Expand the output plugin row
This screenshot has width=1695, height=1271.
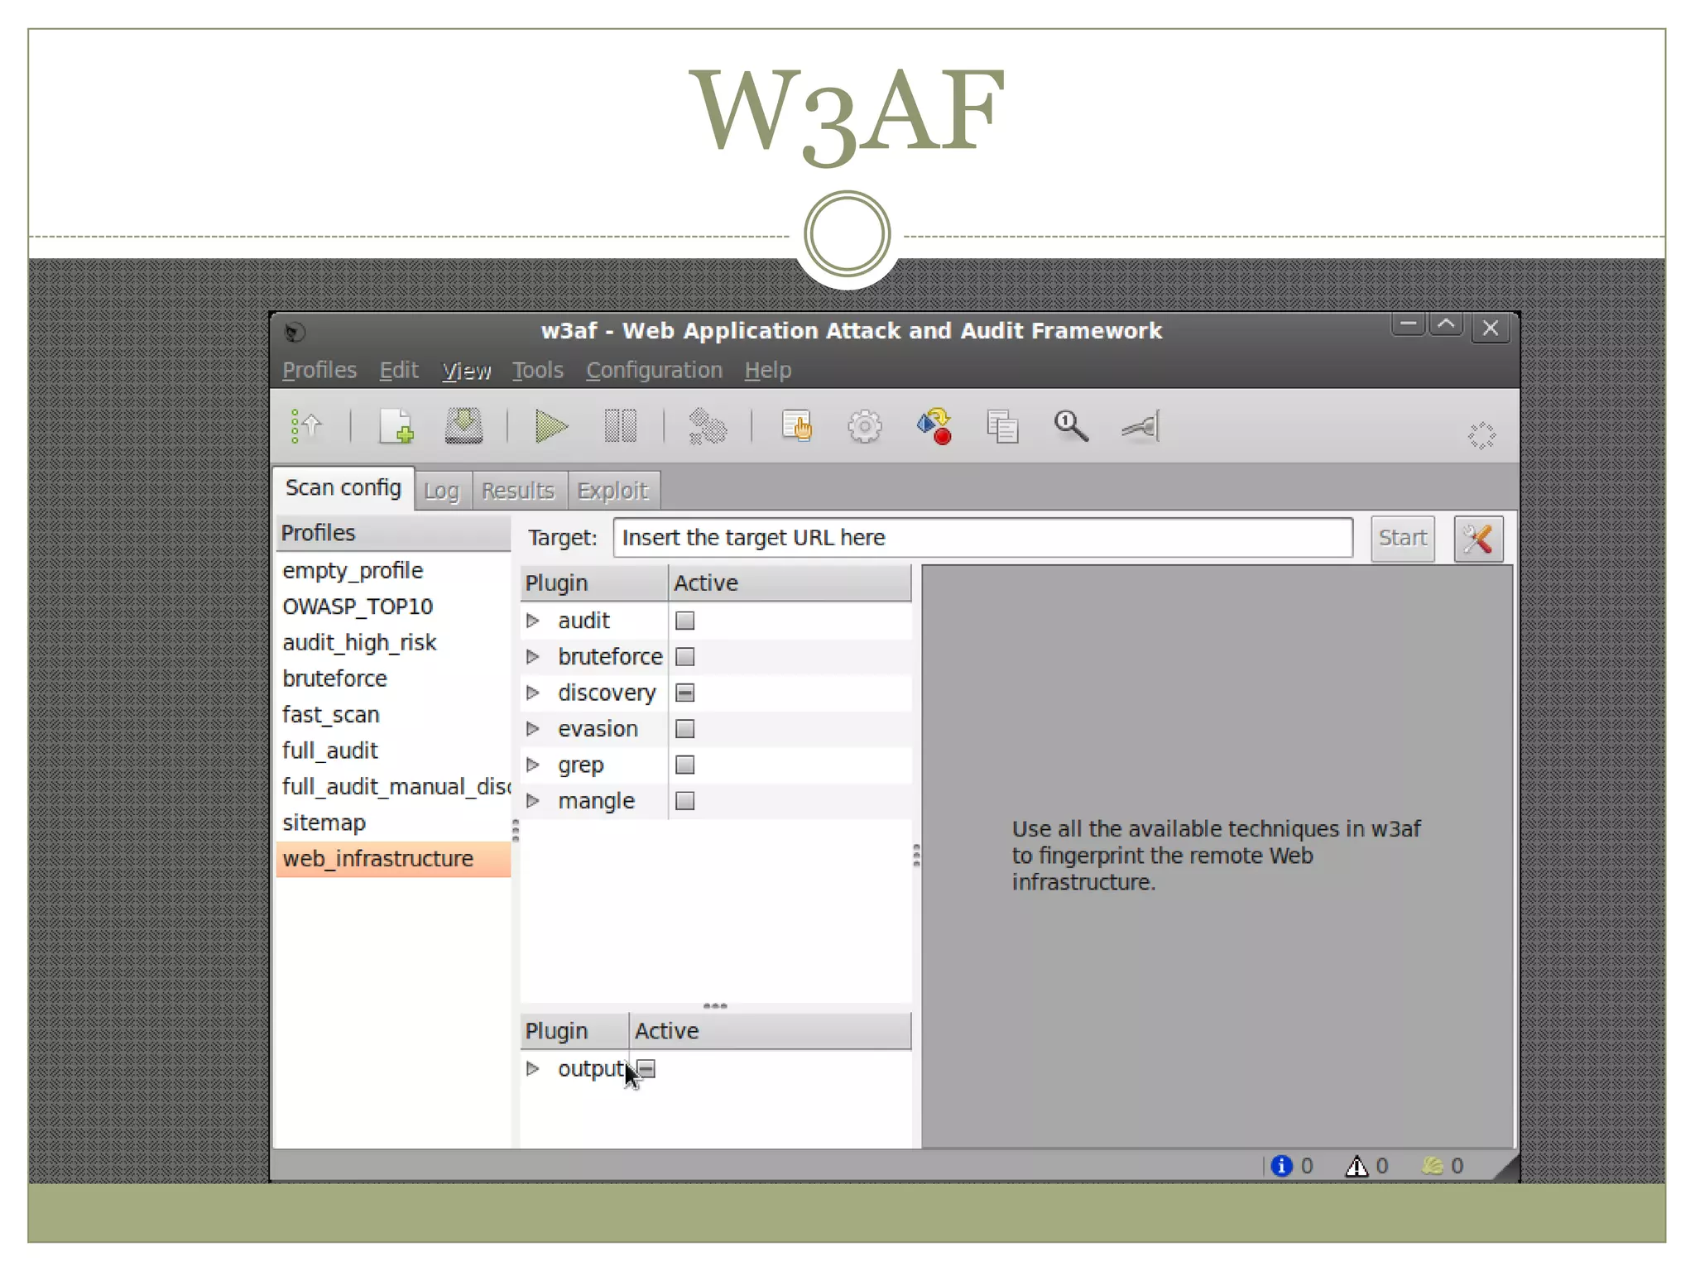533,1069
